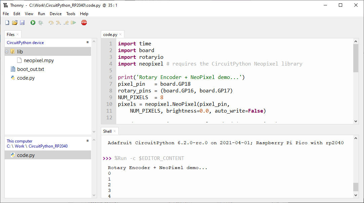
Task: Open the Run menu
Action: click(41, 14)
